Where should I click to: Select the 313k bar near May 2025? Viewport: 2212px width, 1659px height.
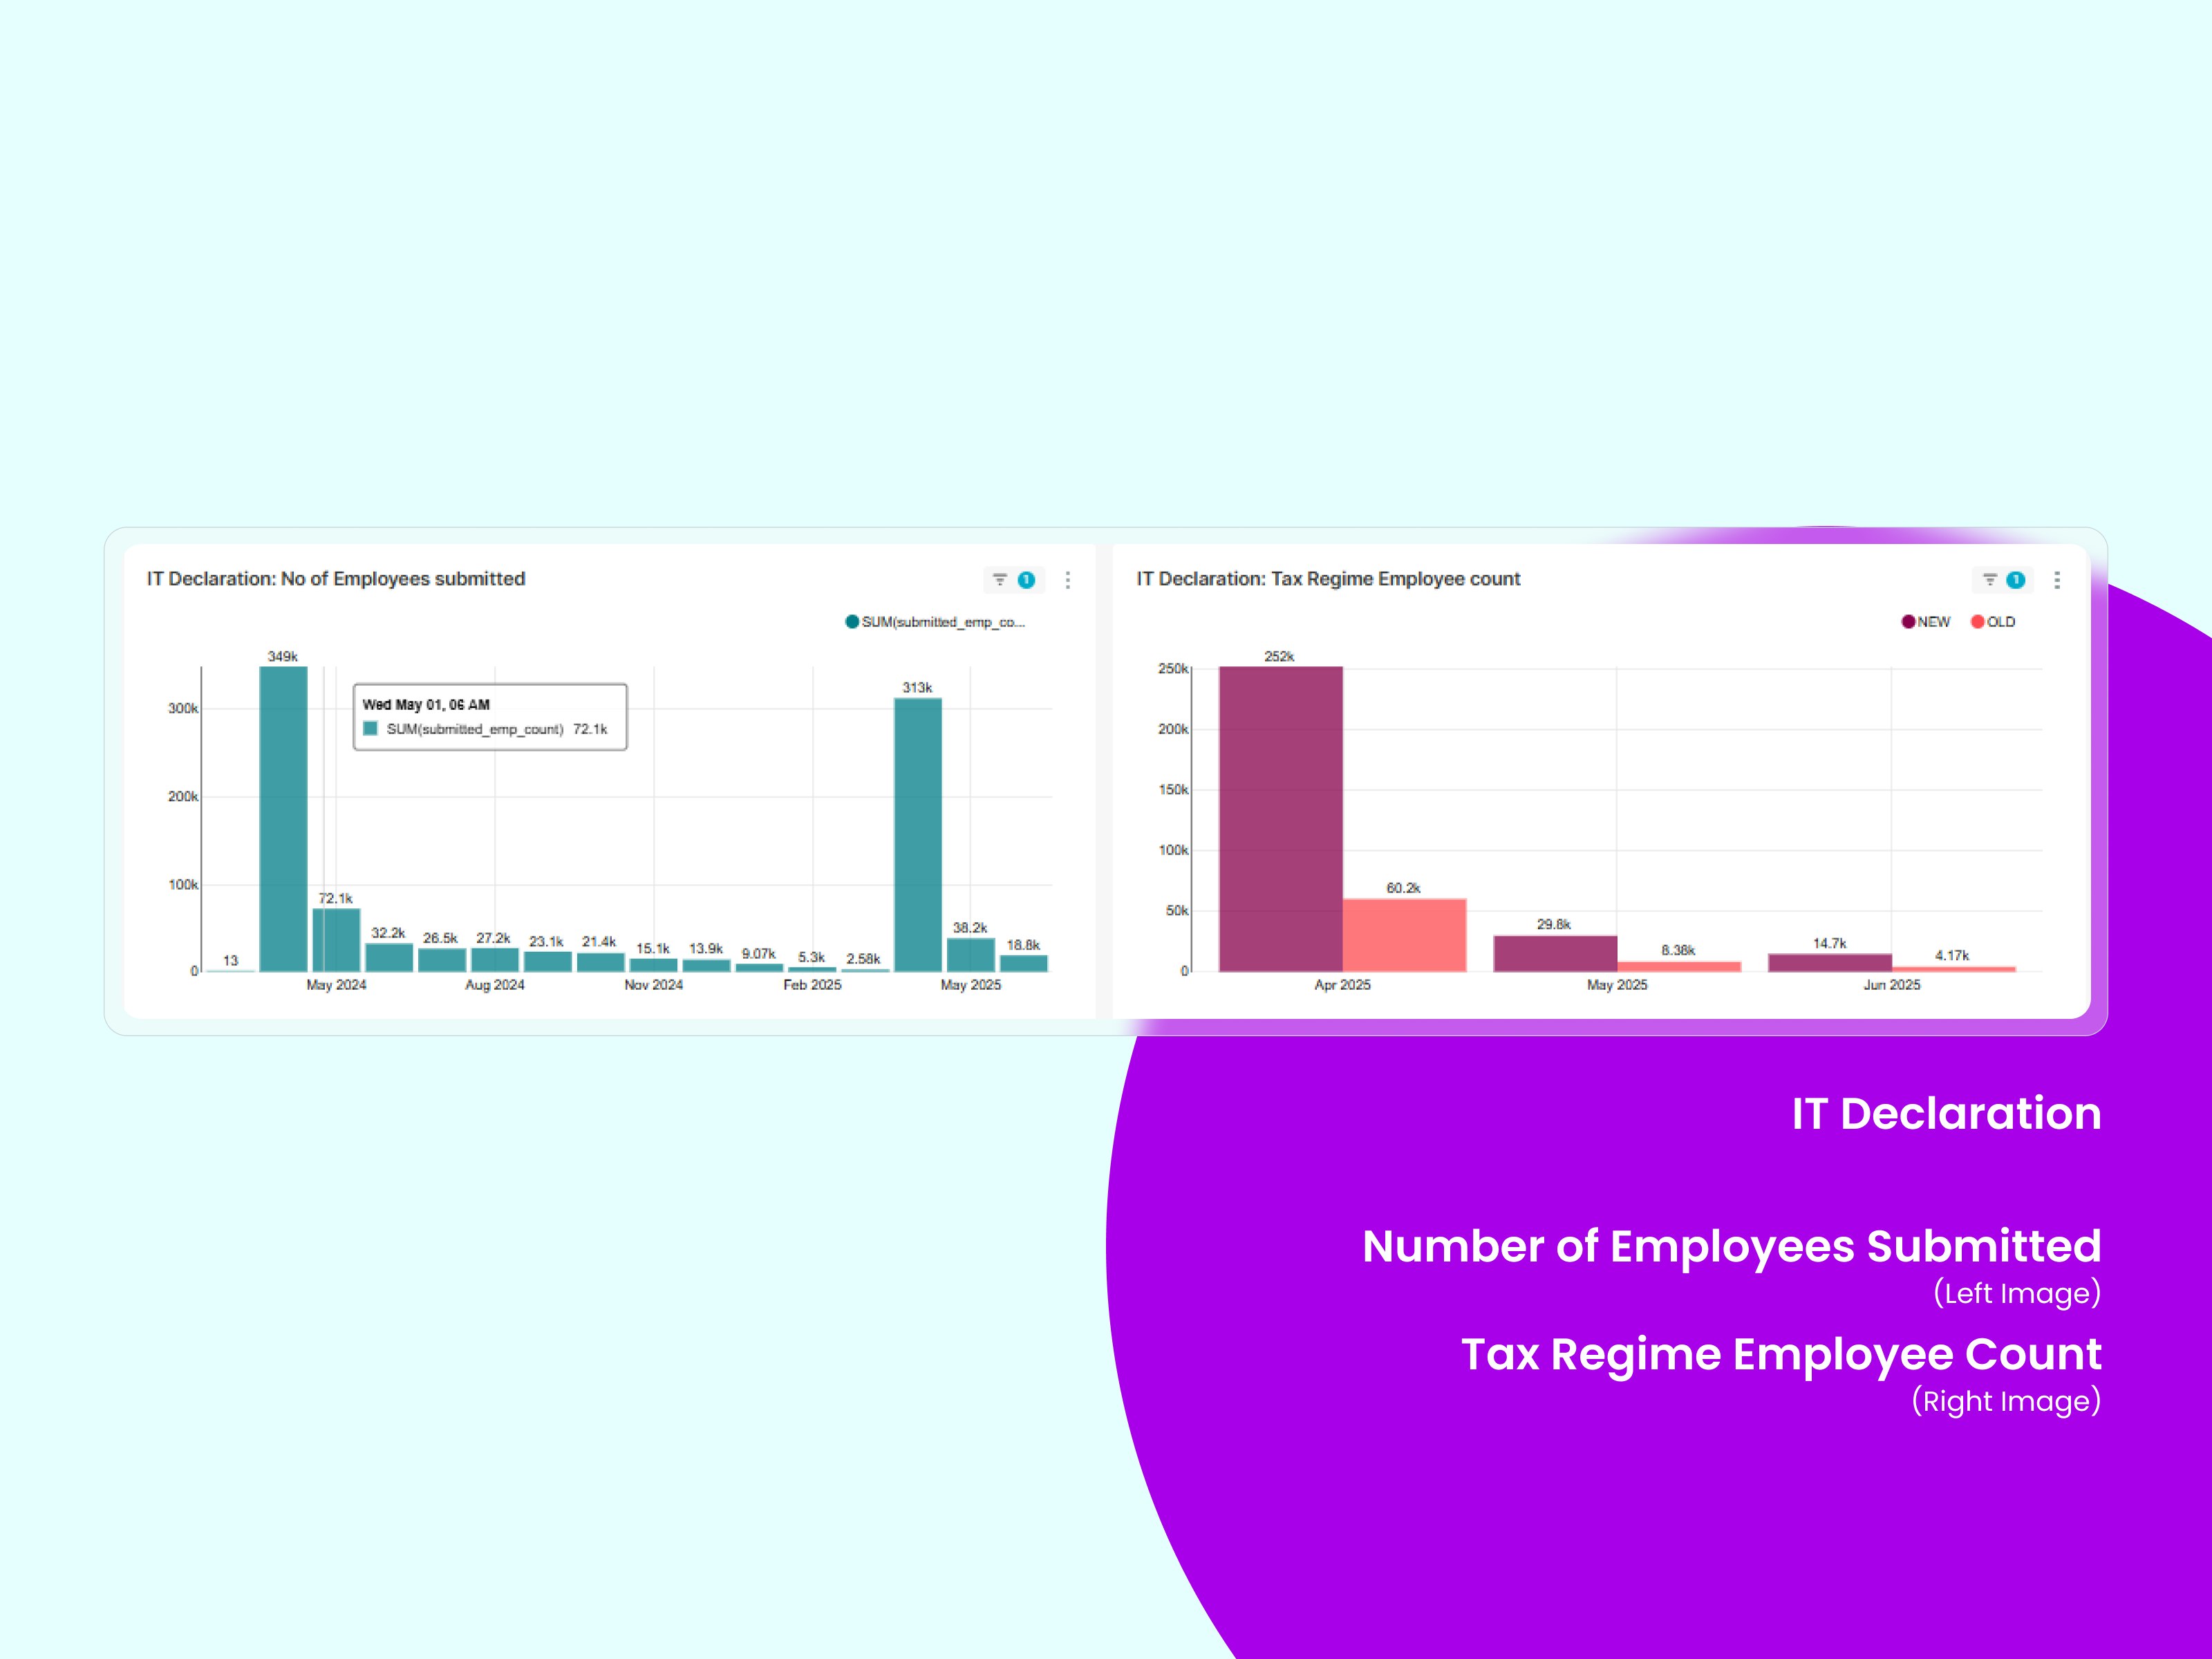pyautogui.click(x=918, y=835)
